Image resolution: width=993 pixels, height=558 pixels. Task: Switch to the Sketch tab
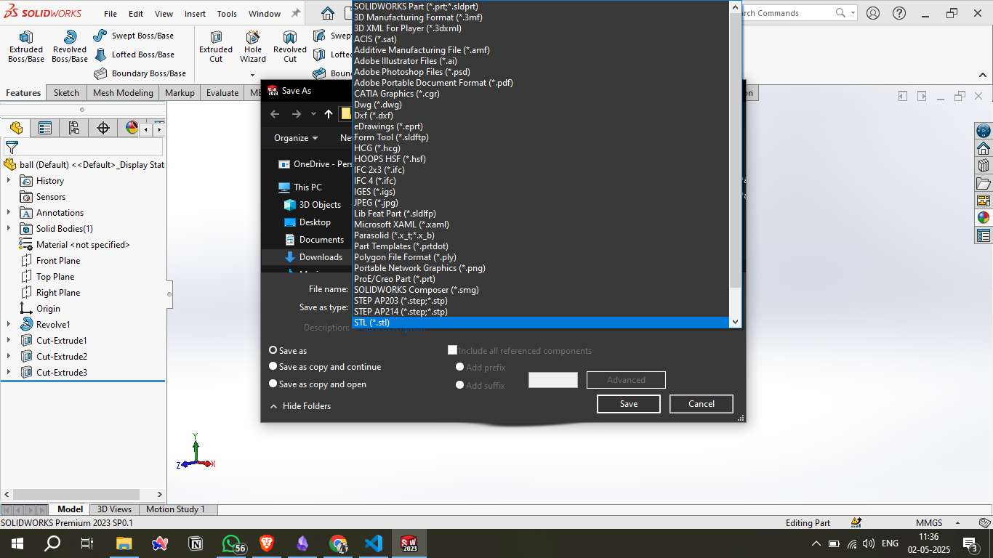(66, 93)
